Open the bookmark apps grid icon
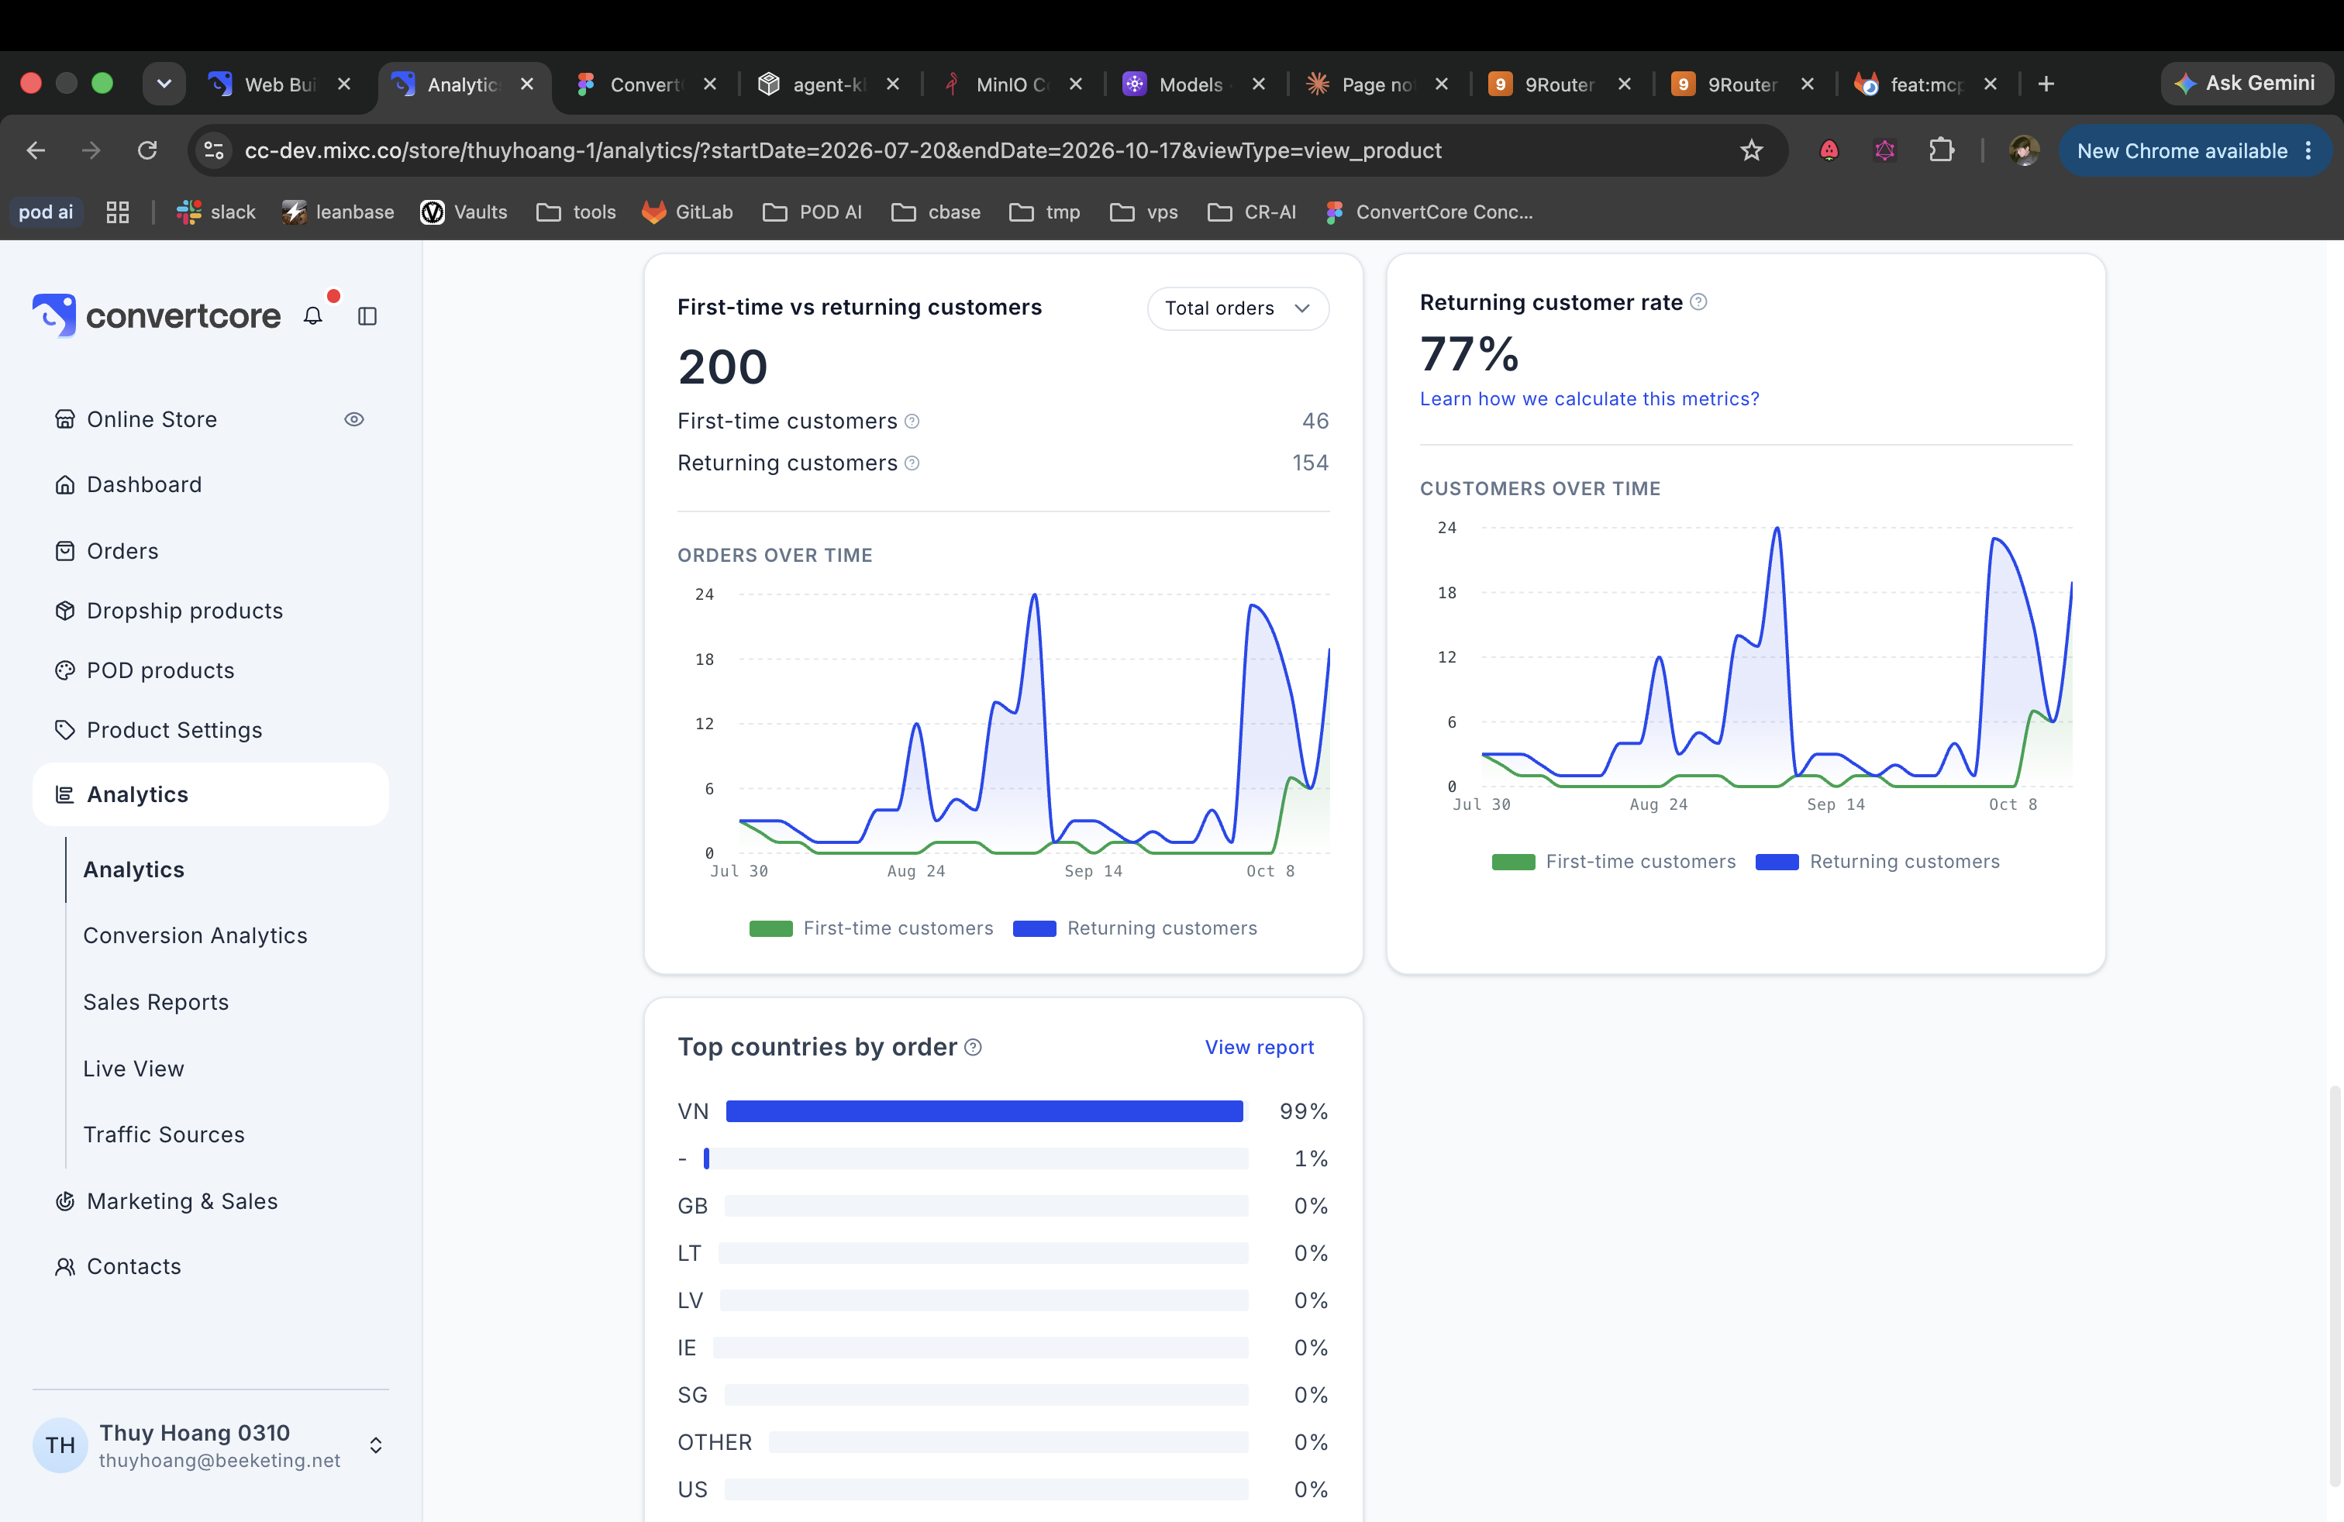This screenshot has width=2344, height=1522. (x=118, y=212)
